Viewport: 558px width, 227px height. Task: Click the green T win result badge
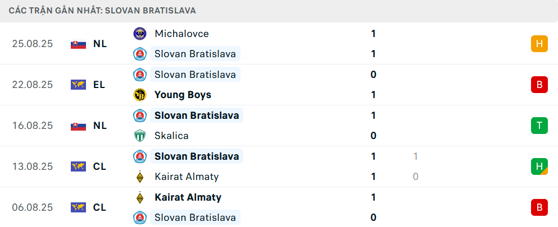(539, 126)
